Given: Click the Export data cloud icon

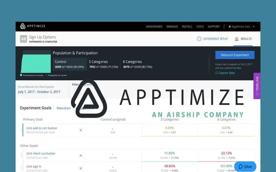Looking at the screenshot, I should (x=217, y=73).
